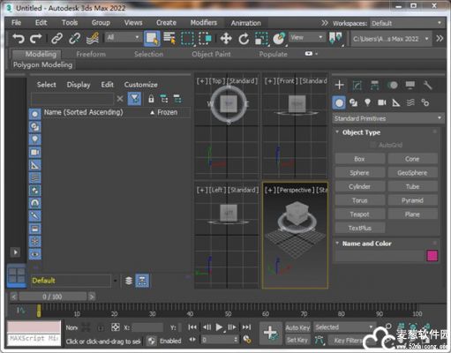
Task: Open Select by Name list icon
Action: pos(169,39)
